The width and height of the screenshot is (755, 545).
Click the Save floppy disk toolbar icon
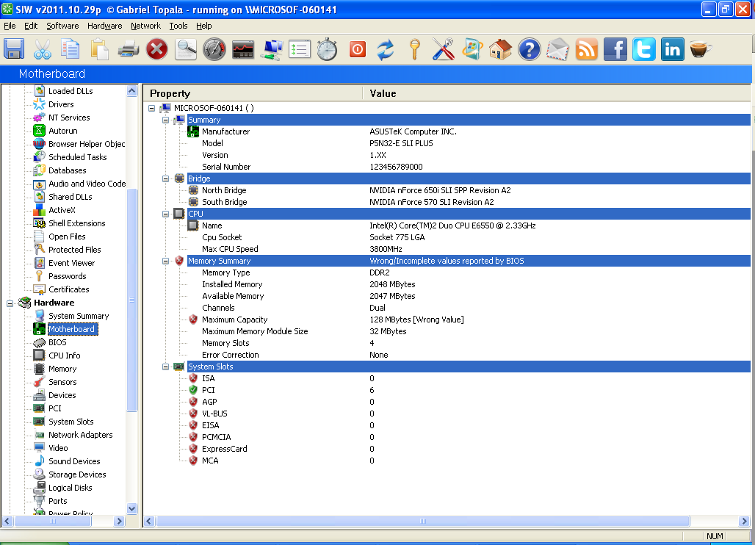[14, 49]
